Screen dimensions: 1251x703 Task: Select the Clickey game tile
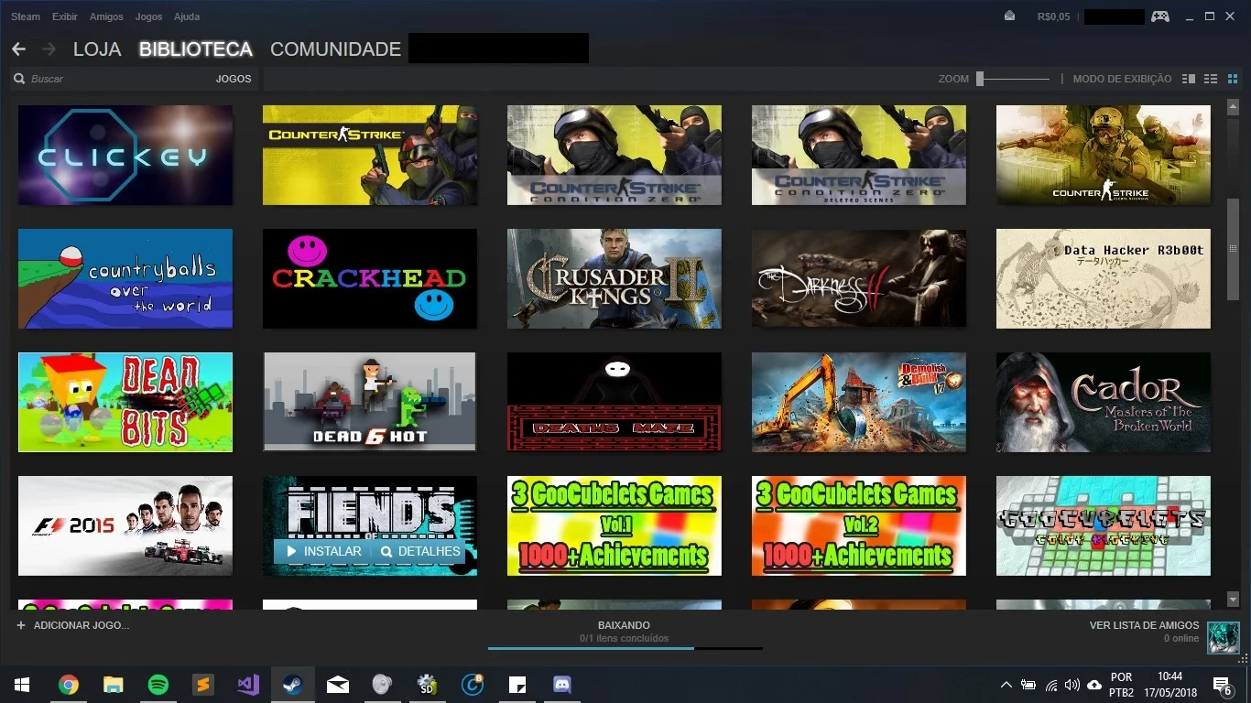125,155
